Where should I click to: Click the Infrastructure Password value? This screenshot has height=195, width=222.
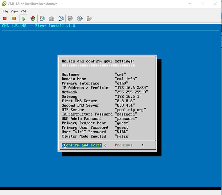click(126, 114)
